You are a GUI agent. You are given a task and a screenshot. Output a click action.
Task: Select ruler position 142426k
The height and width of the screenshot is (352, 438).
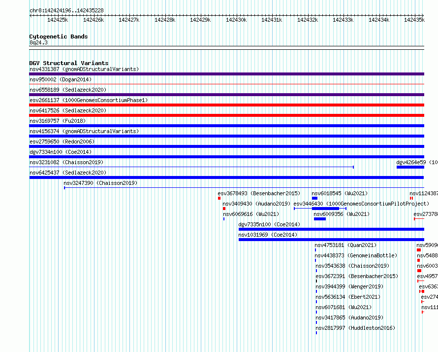[94, 20]
